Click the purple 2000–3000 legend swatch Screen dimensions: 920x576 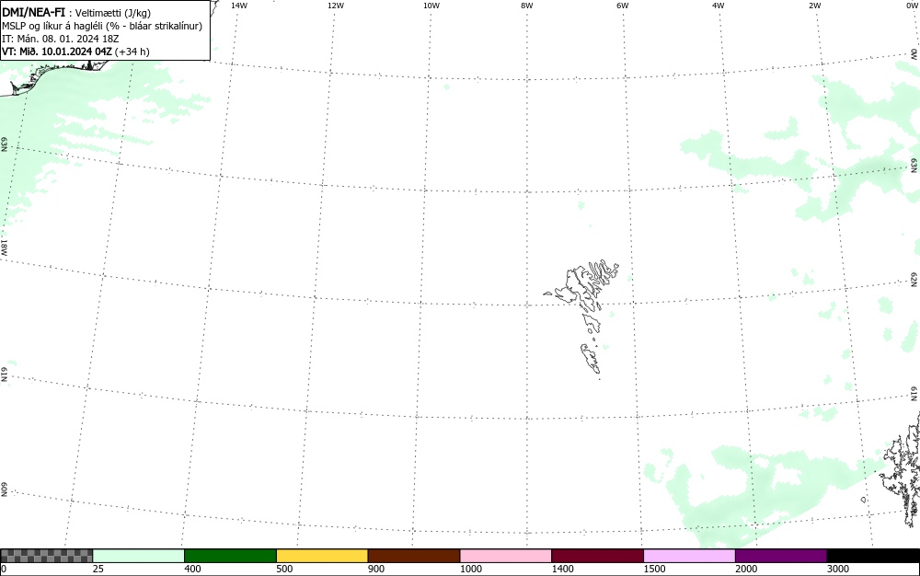tap(781, 556)
